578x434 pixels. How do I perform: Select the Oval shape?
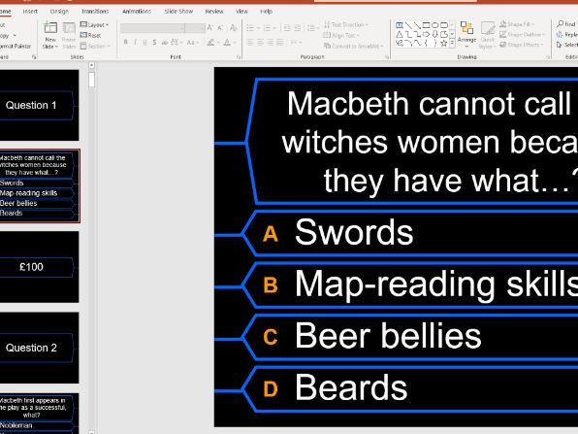coord(435,25)
